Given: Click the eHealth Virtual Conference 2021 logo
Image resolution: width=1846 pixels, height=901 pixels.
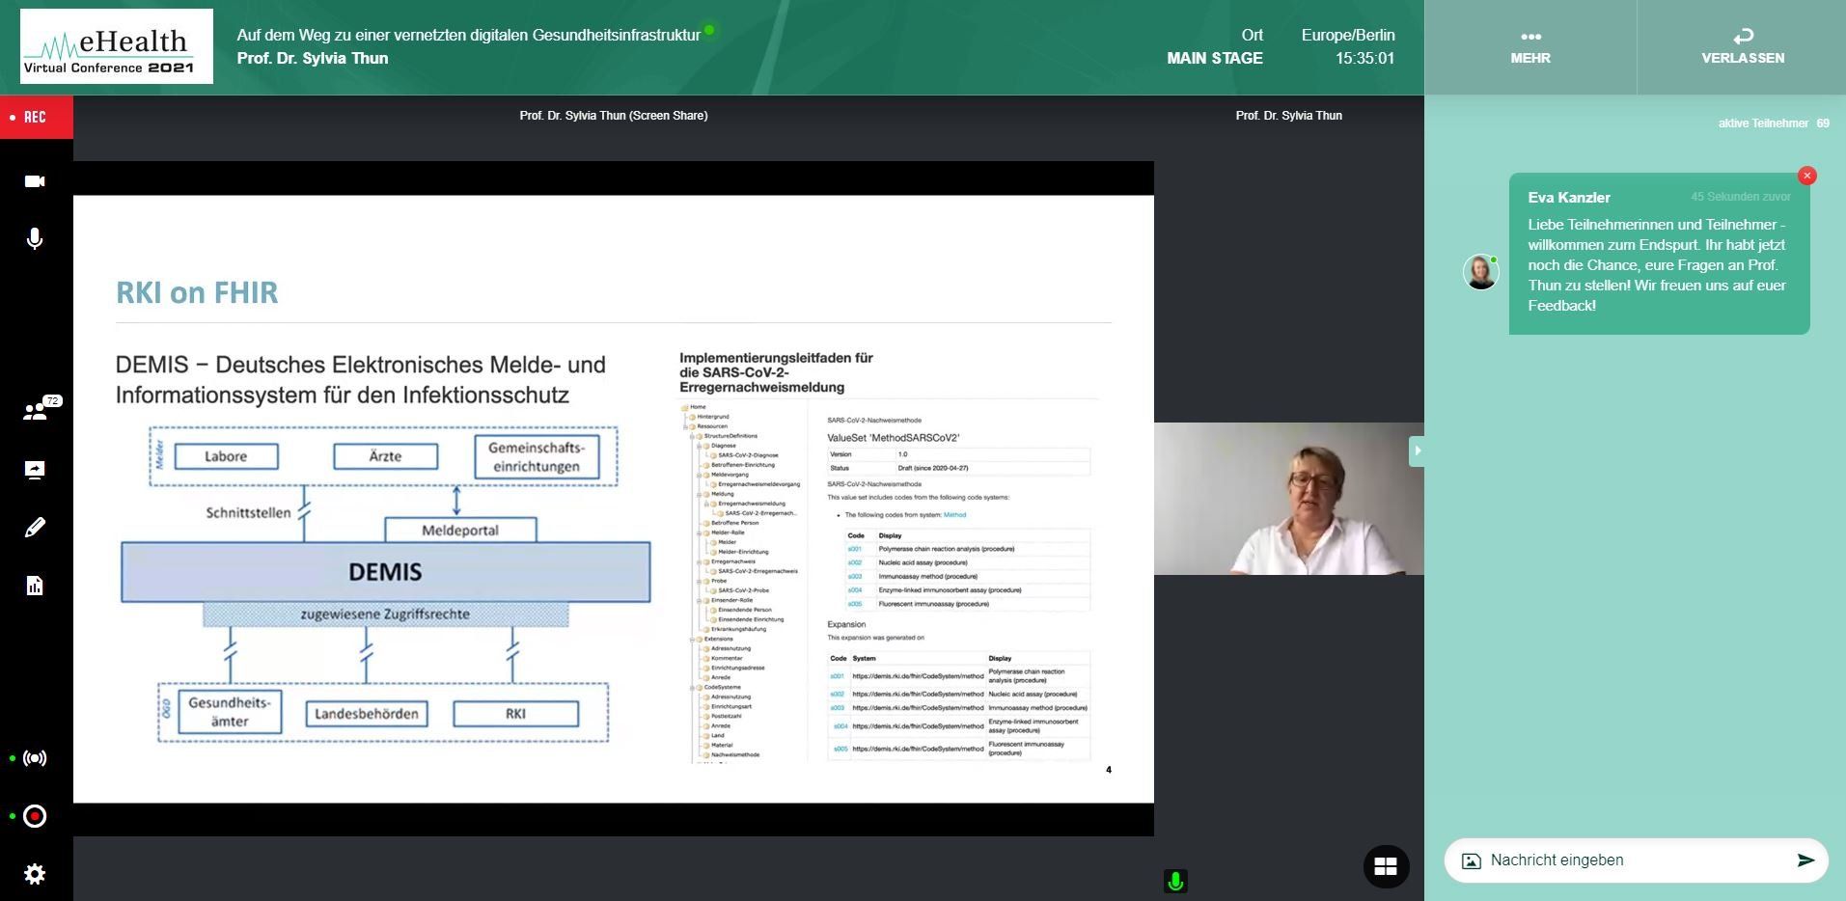Looking at the screenshot, I should tap(117, 46).
